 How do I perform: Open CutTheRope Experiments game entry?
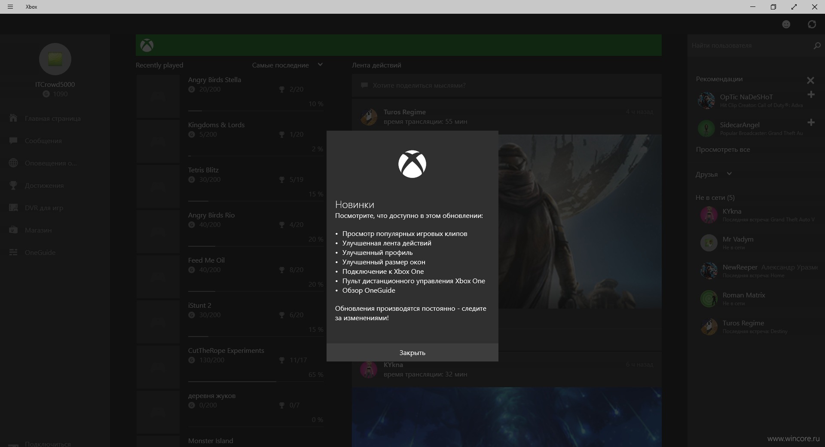(230, 367)
